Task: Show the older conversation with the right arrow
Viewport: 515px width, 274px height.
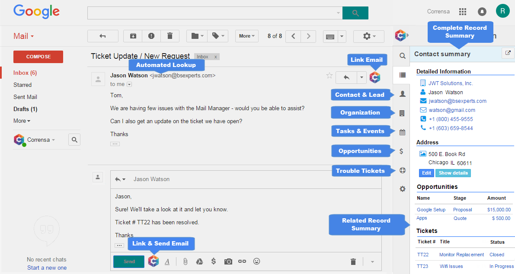Action: coord(308,36)
